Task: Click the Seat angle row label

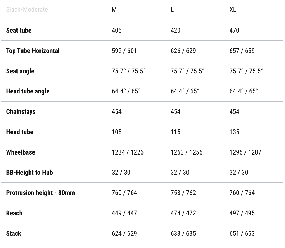Action: 20,71
